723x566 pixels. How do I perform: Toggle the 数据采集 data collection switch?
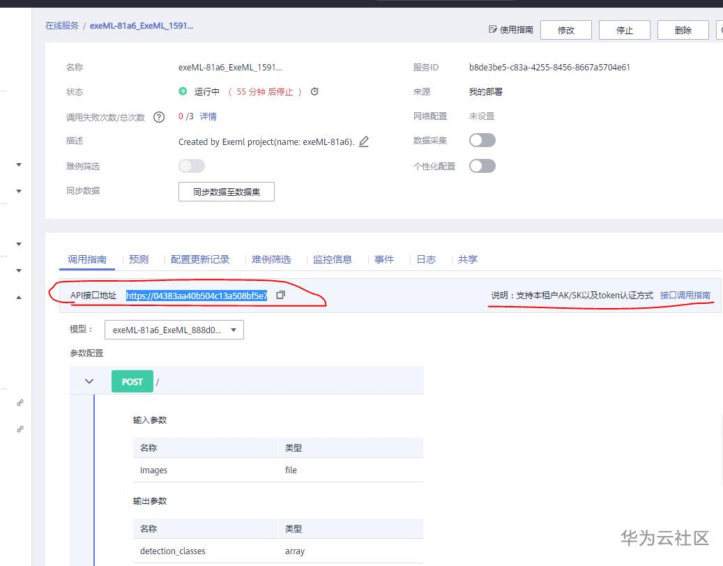click(482, 140)
